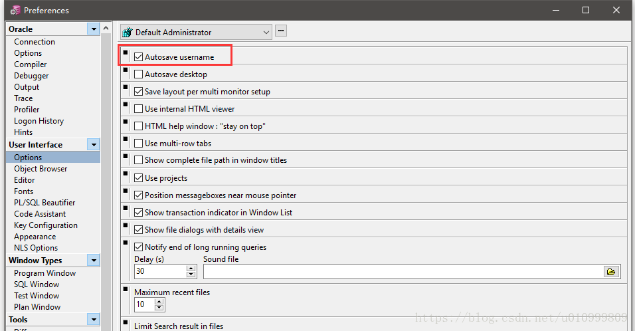Collapse the Tools section arrow

[94, 319]
